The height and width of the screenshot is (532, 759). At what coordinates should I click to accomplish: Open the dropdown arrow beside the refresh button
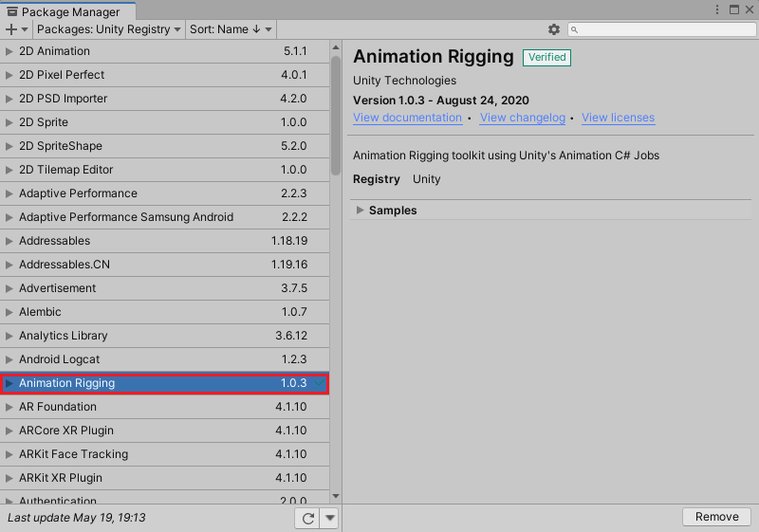[329, 518]
